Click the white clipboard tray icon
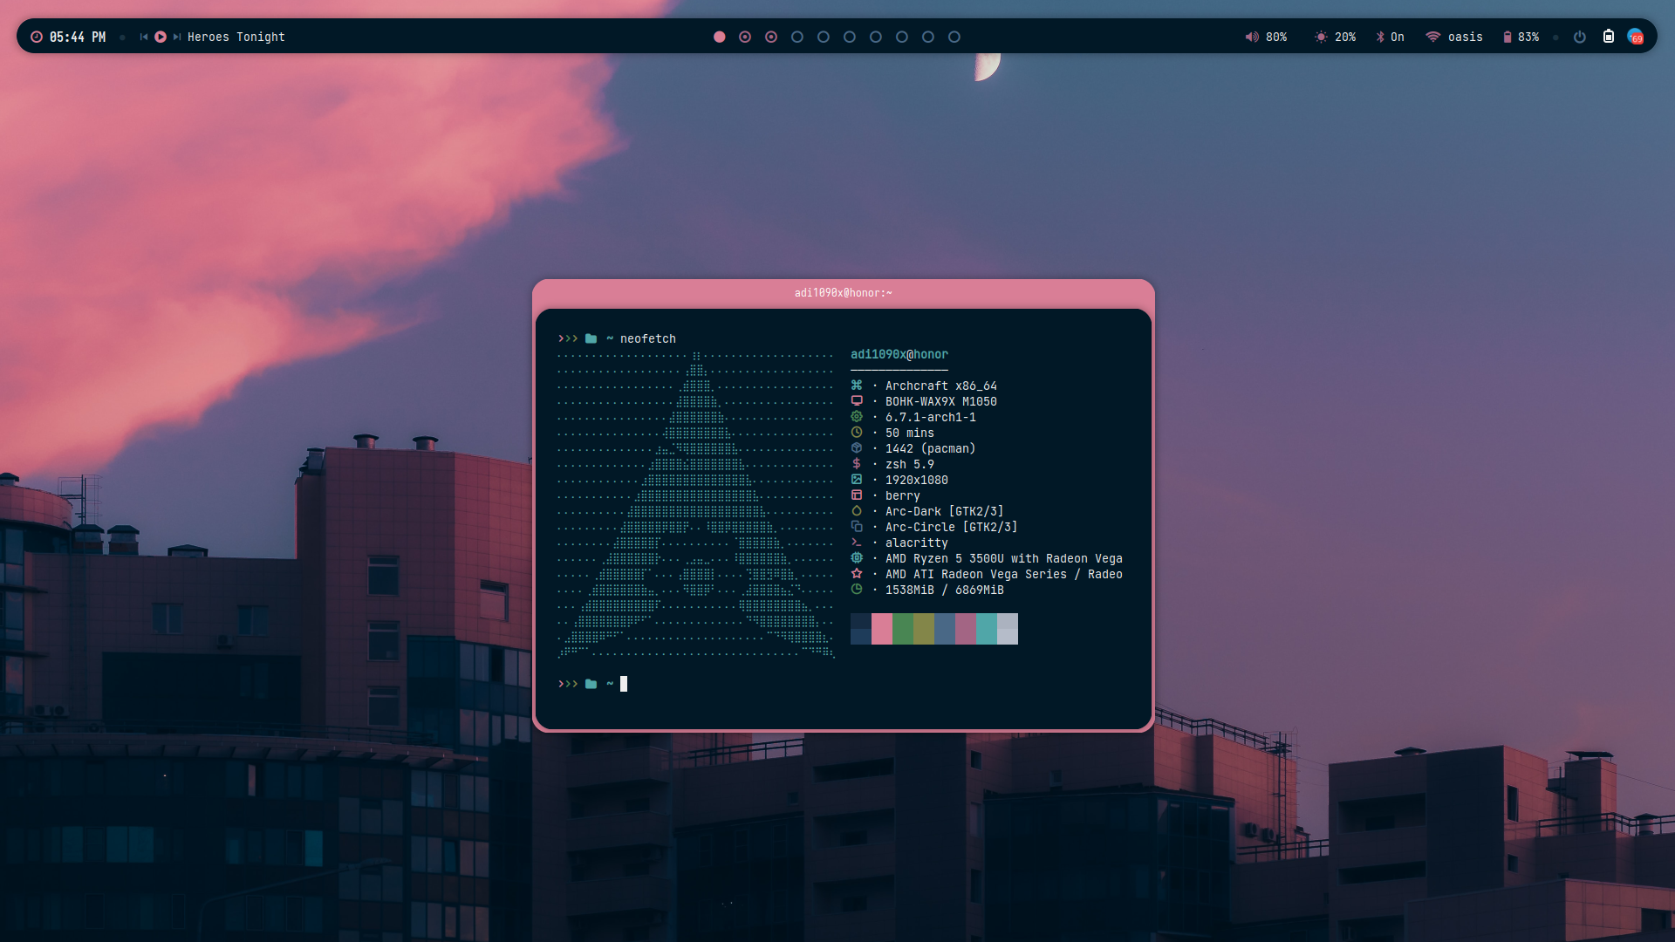 pos(1609,37)
